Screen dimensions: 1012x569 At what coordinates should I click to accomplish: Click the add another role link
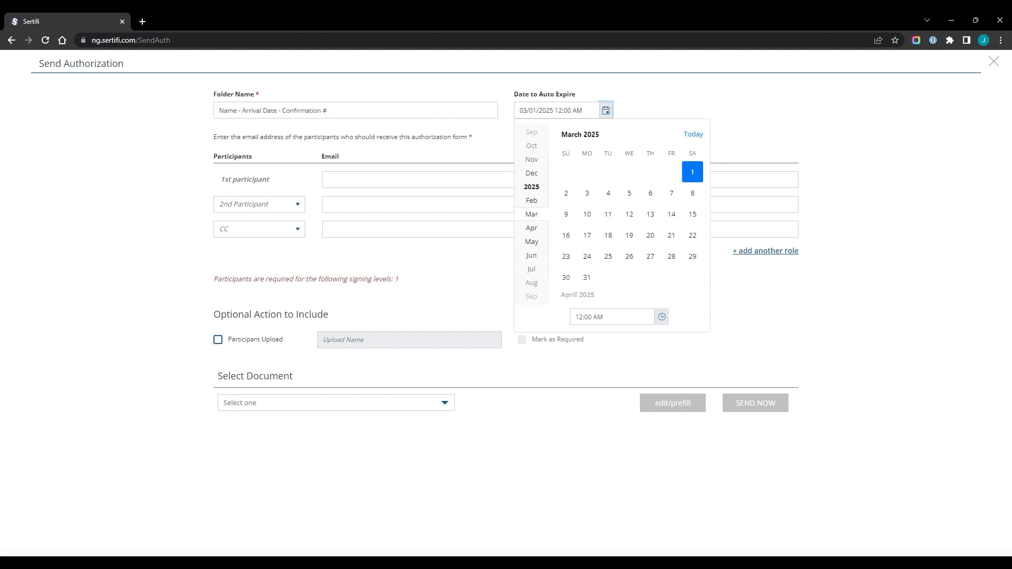pos(765,250)
